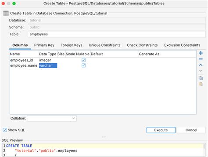
Task: Click the Generate As column header
Action: pyautogui.click(x=167, y=54)
